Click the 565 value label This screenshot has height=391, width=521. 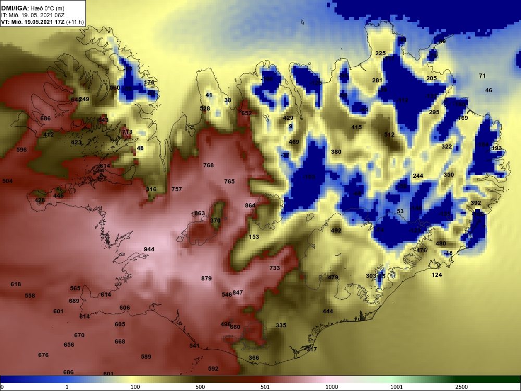(75, 288)
